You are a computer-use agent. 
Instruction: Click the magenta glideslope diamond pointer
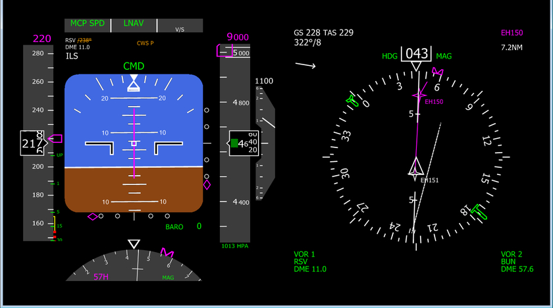[x=207, y=184]
